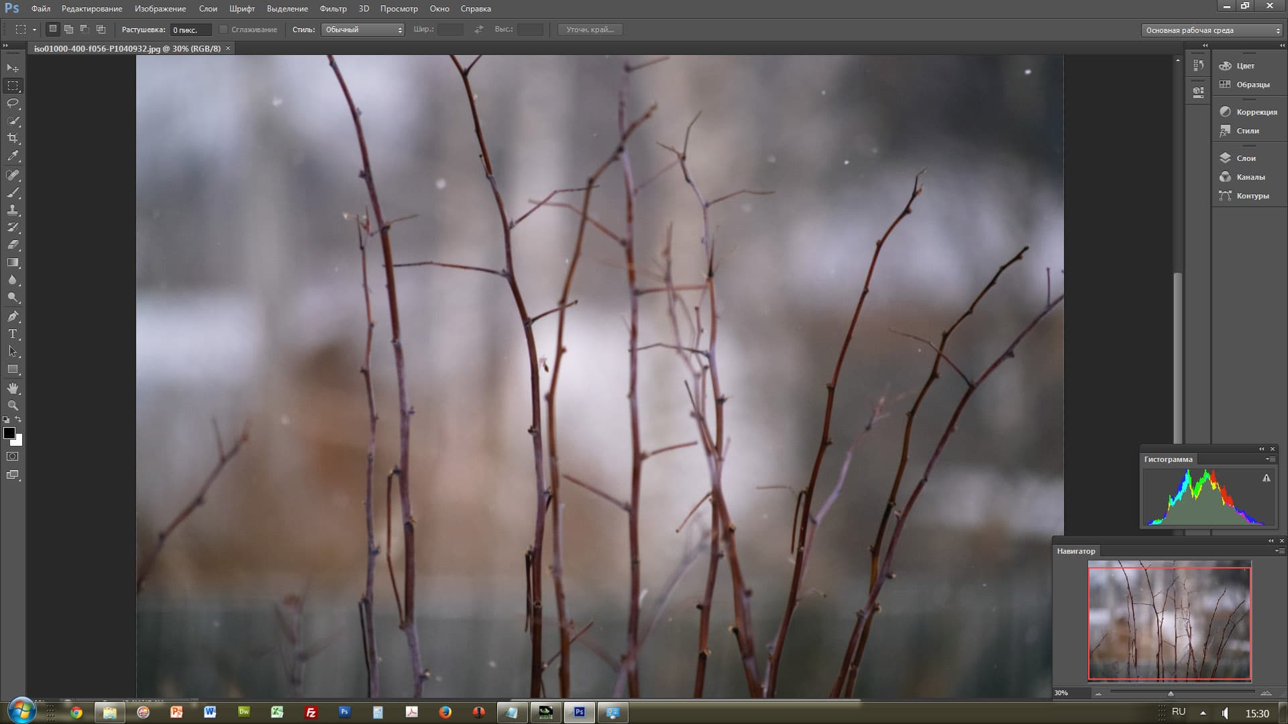Image resolution: width=1288 pixels, height=724 pixels.
Task: Click the Растушевка feather input field
Action: click(191, 29)
